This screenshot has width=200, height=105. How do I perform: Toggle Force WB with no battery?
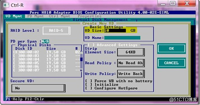89,81
